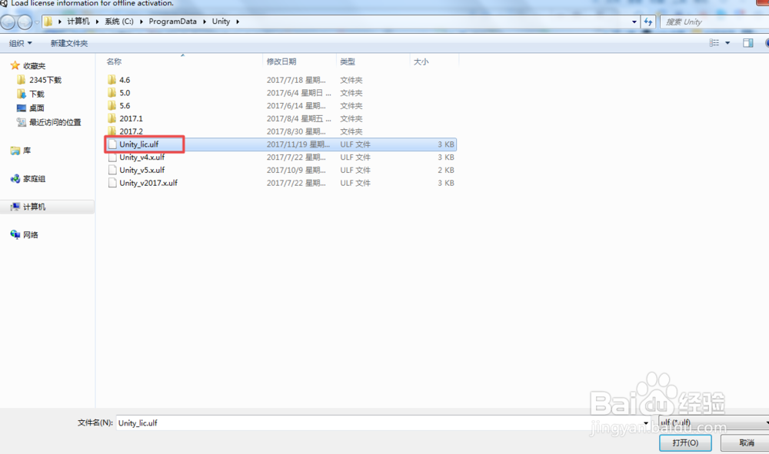Expand the arrow after ProgramData in path

(x=205, y=22)
